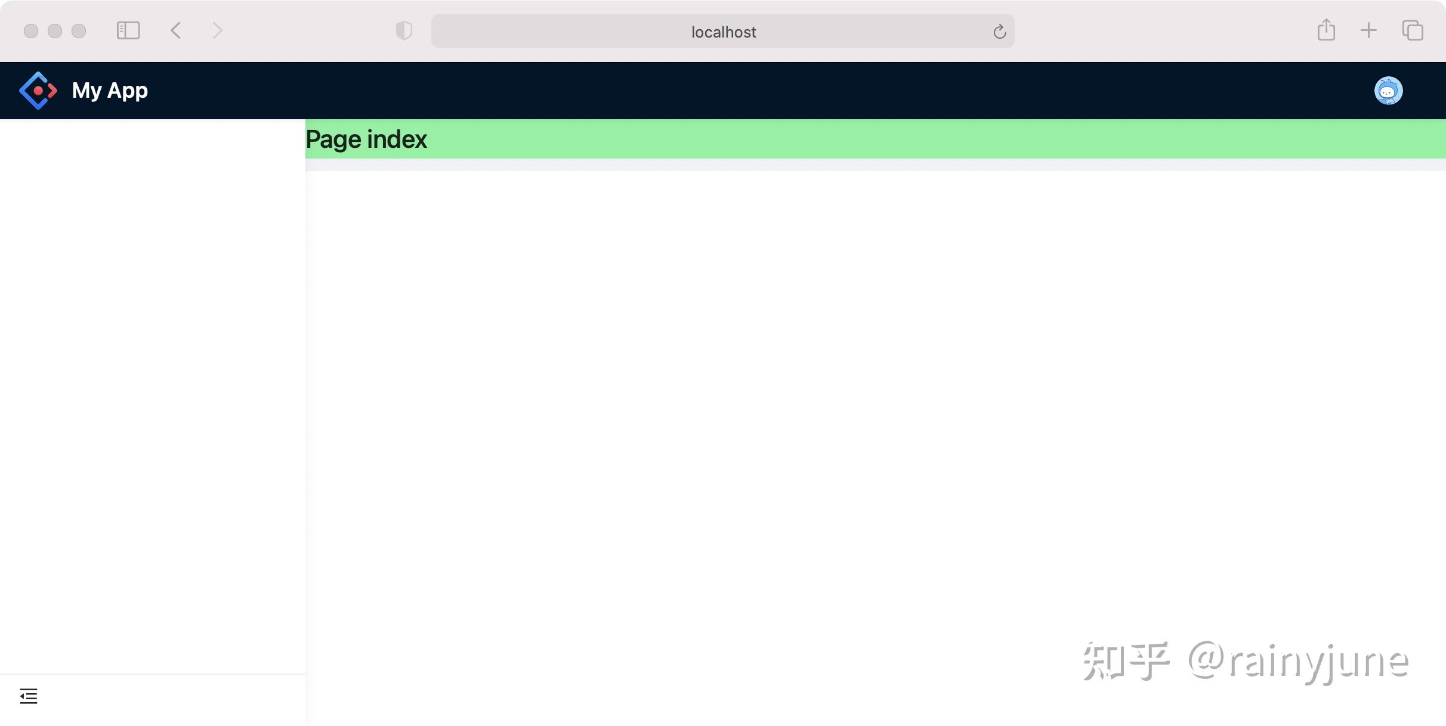Click the empty left sidebar panel
The image size is (1446, 726).
point(152,393)
